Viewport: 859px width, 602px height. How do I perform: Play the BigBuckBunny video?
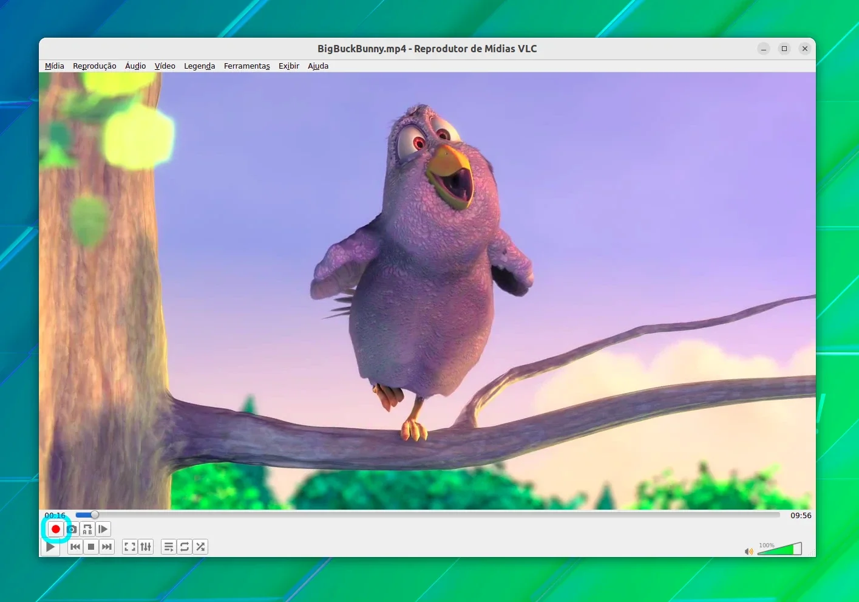pos(50,547)
